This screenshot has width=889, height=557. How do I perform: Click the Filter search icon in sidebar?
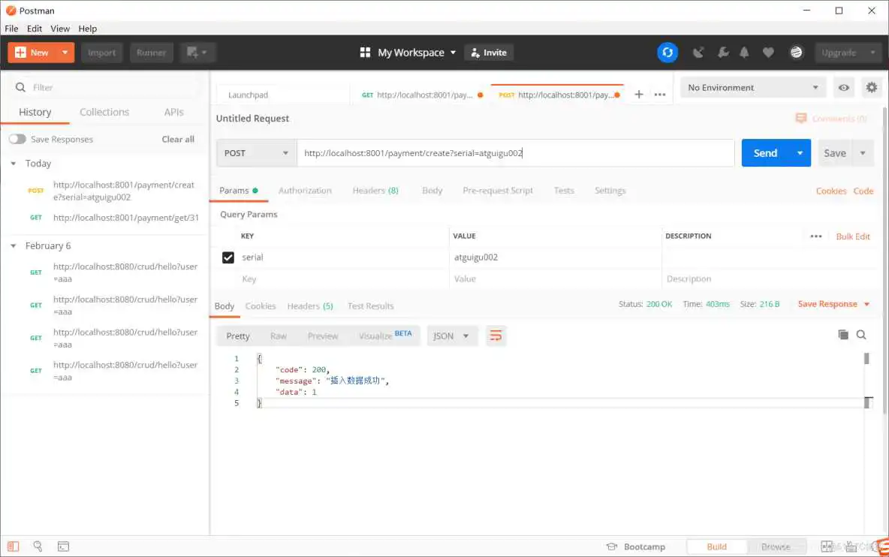[x=20, y=87]
